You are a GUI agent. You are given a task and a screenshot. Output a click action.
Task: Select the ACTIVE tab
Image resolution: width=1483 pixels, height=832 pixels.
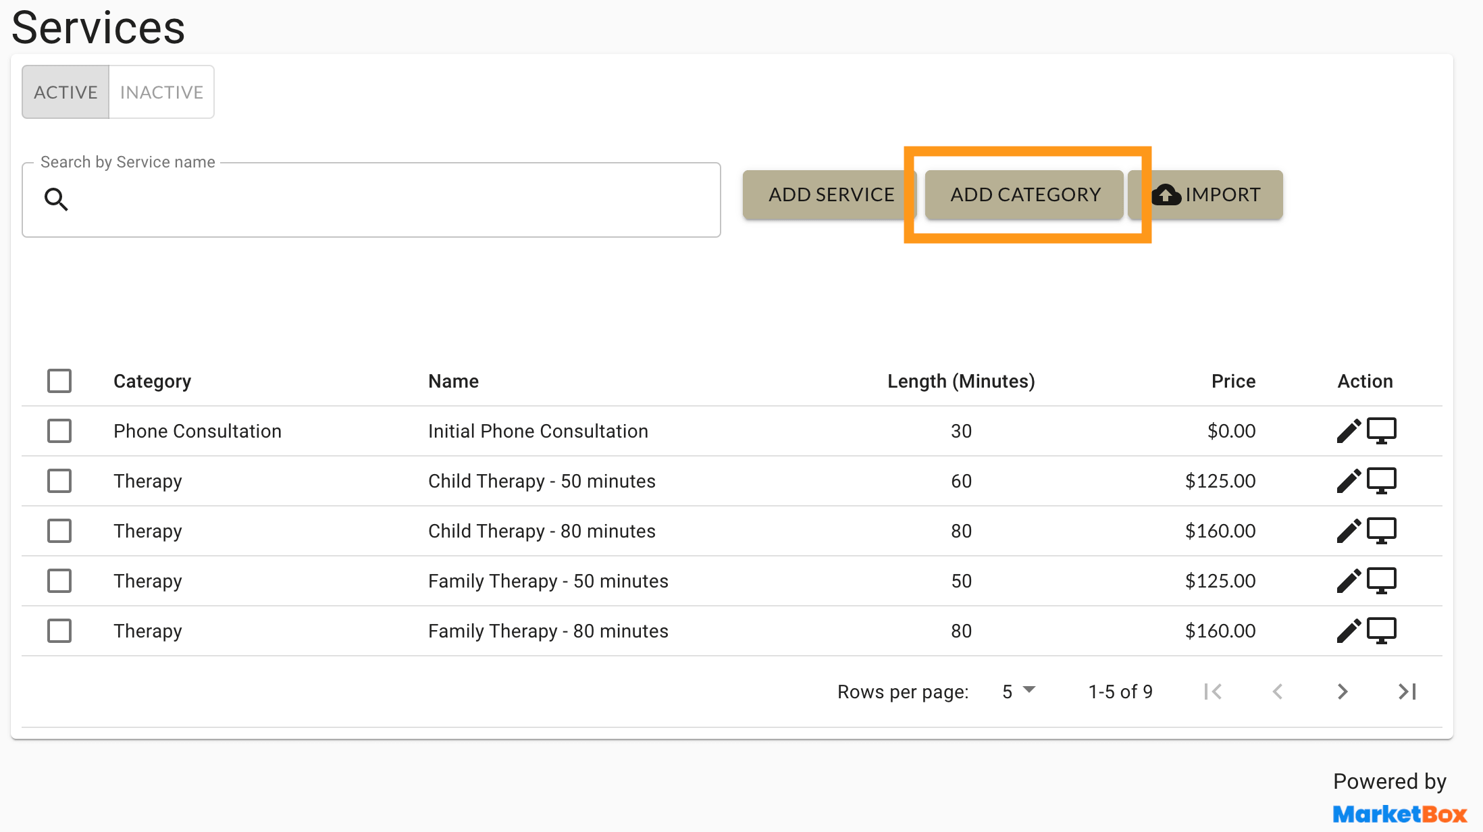(x=66, y=92)
